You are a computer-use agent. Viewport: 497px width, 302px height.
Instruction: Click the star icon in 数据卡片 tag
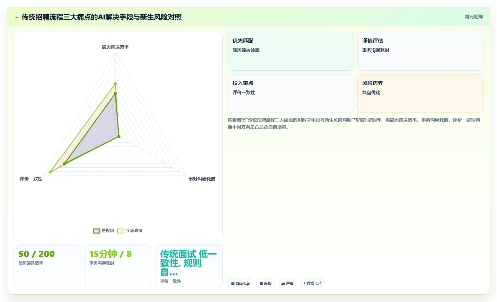tap(304, 283)
